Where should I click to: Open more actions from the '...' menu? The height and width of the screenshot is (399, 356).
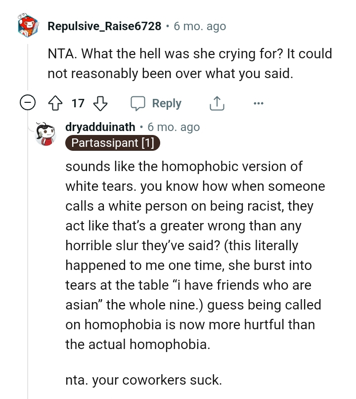[x=258, y=103]
